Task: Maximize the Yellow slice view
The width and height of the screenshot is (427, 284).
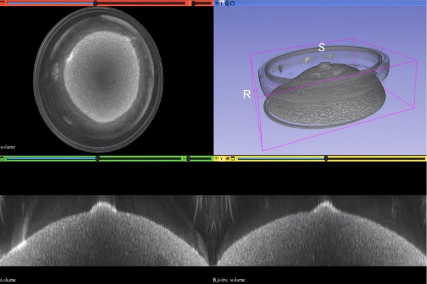Action: (233, 159)
